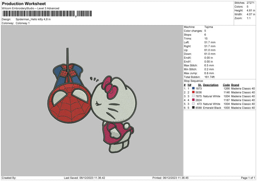Select the pink 2824 thread swatch
This screenshot has width=257, height=181.
[x=194, y=100]
